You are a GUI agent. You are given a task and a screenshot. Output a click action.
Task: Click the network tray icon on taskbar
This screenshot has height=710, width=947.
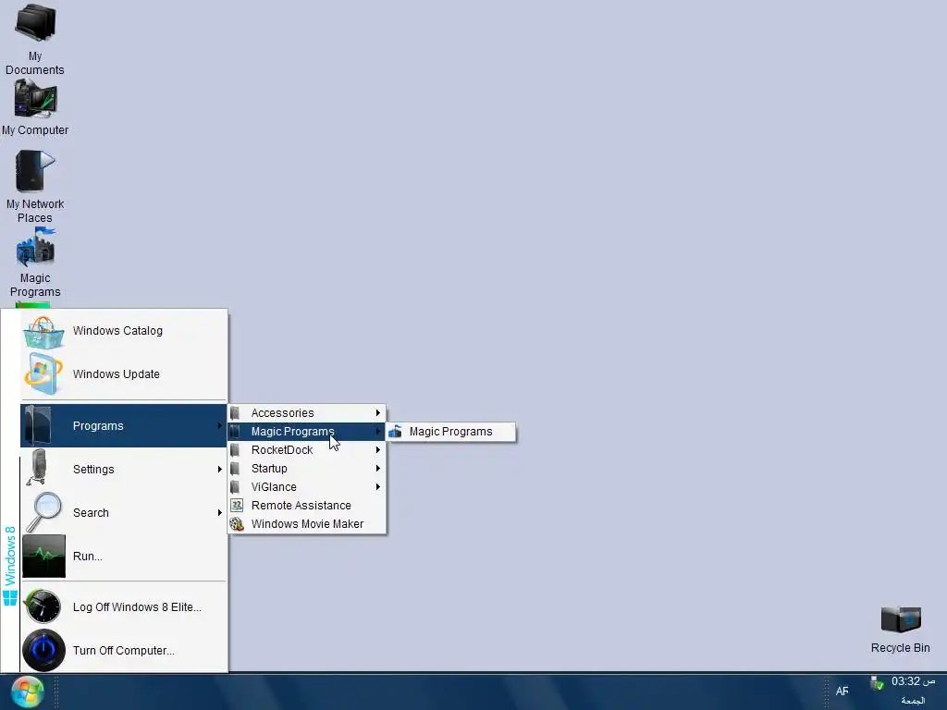tap(877, 683)
